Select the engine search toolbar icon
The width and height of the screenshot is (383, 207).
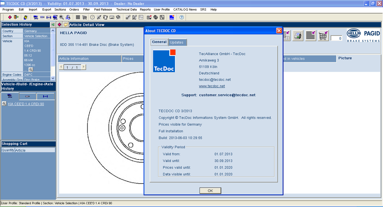(x=42, y=17)
